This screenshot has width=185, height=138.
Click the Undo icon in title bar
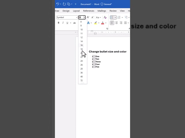(x=58, y=4)
